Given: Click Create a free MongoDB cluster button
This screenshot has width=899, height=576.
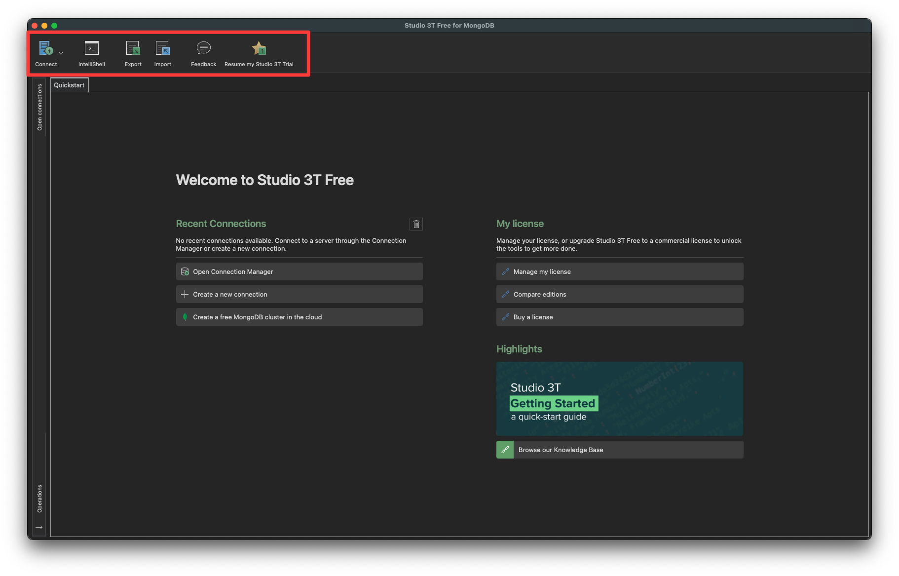Looking at the screenshot, I should click(299, 317).
